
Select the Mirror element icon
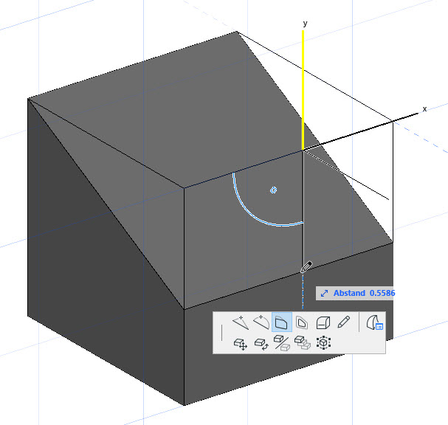pos(282,343)
